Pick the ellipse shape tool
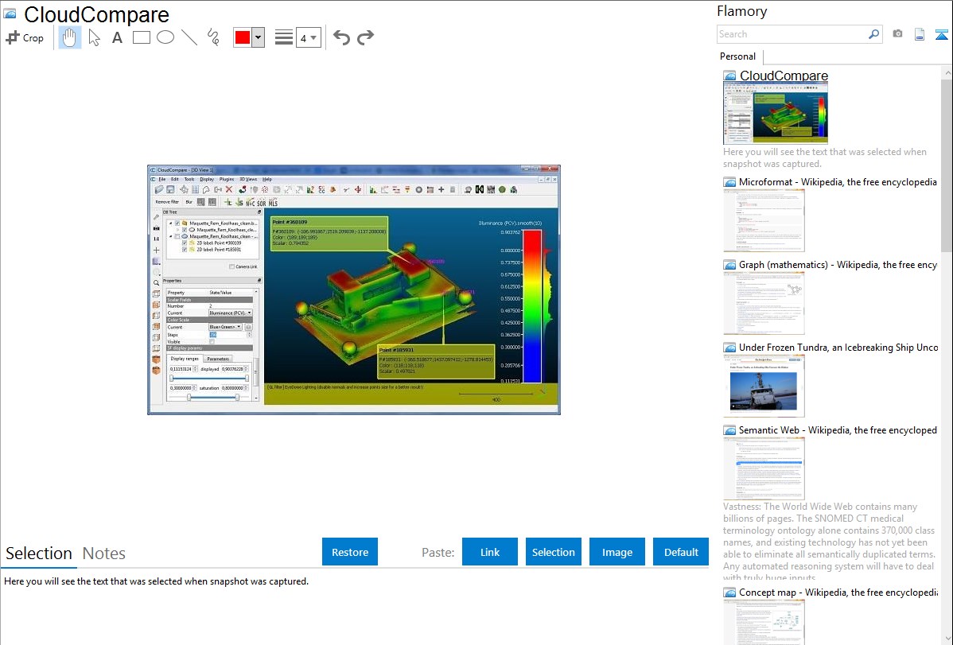The height and width of the screenshot is (645, 953). click(x=165, y=37)
